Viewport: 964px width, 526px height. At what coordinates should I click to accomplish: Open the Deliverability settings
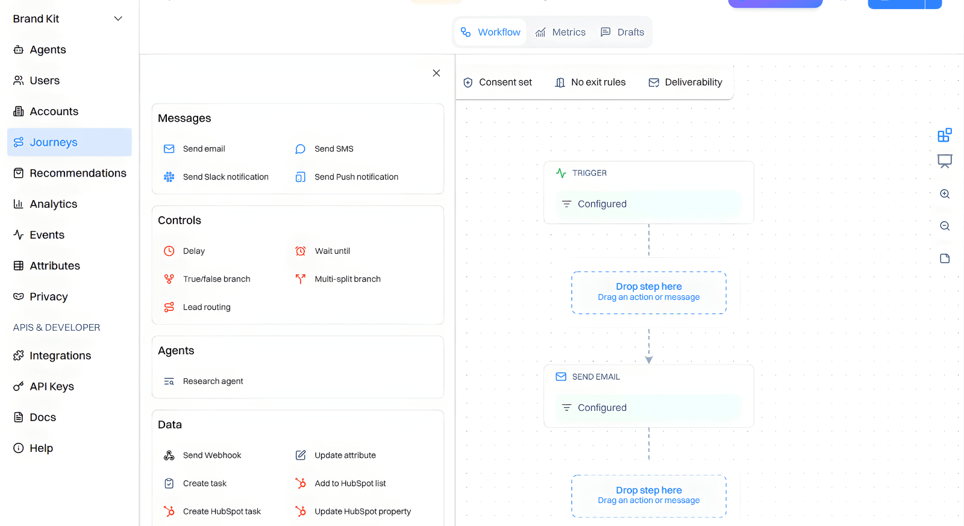[685, 83]
